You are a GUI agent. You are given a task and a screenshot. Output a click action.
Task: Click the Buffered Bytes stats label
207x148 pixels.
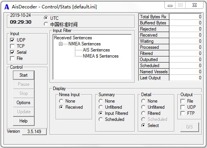[x=154, y=23]
